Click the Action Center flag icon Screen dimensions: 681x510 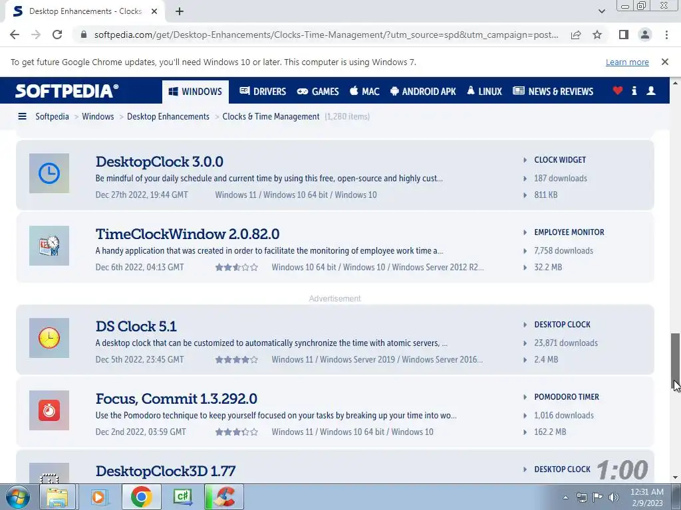(598, 497)
